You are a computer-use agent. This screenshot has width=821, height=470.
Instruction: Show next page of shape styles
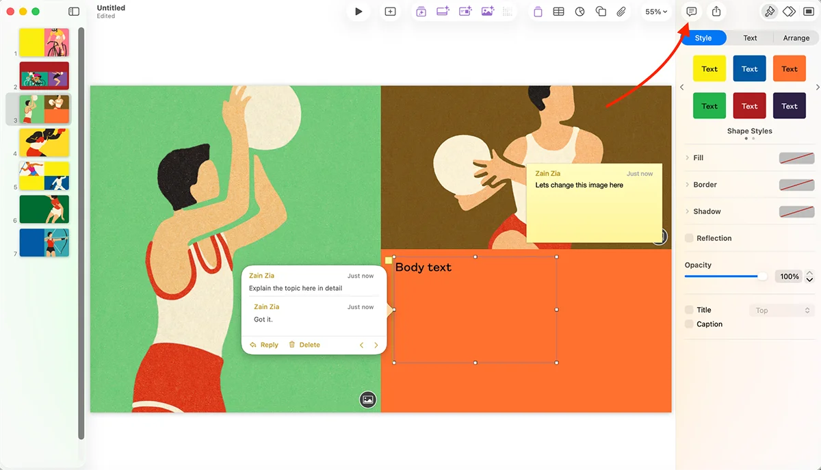click(818, 88)
